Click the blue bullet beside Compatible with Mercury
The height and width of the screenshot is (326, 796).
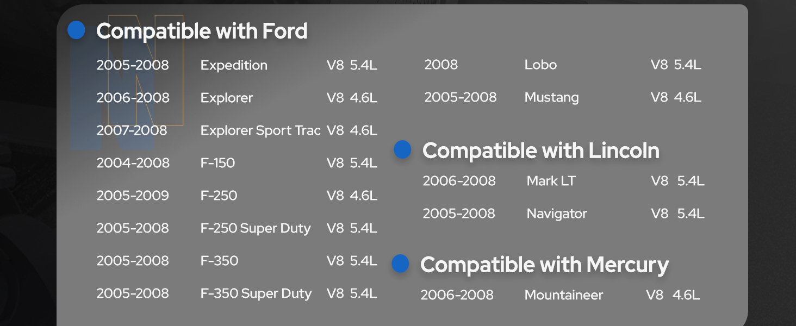pos(400,264)
